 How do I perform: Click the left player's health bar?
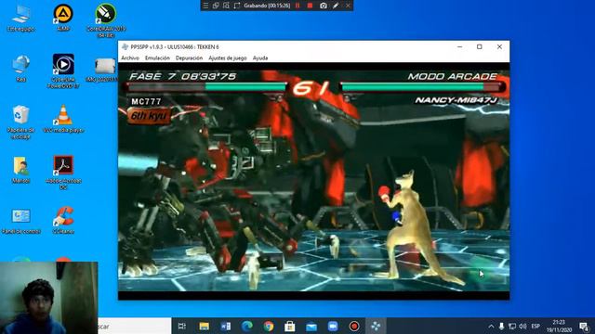[x=205, y=87]
